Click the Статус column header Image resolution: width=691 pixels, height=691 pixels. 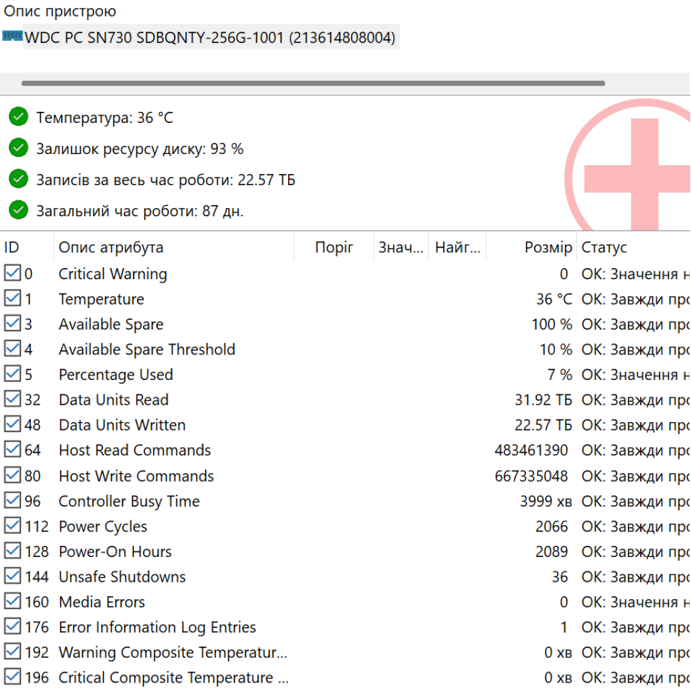pos(605,247)
